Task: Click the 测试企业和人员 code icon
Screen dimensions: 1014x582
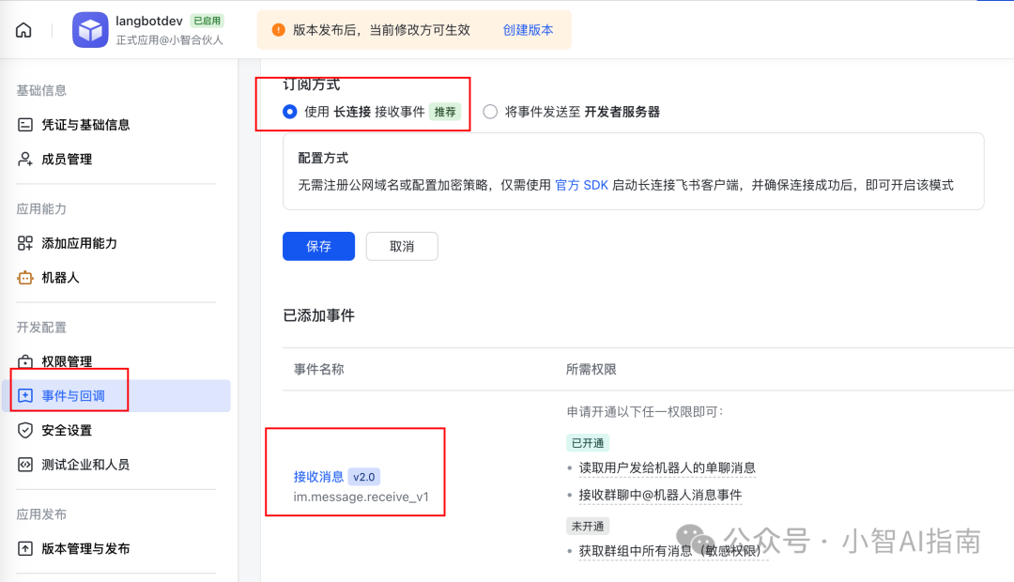Action: click(25, 465)
